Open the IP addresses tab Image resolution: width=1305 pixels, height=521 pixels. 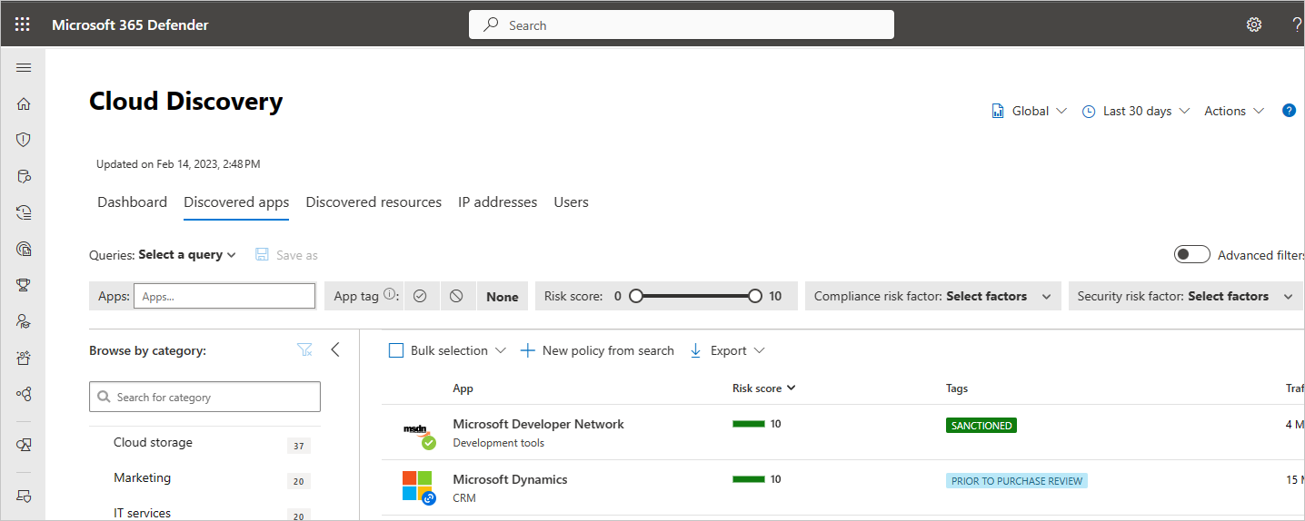pyautogui.click(x=497, y=202)
